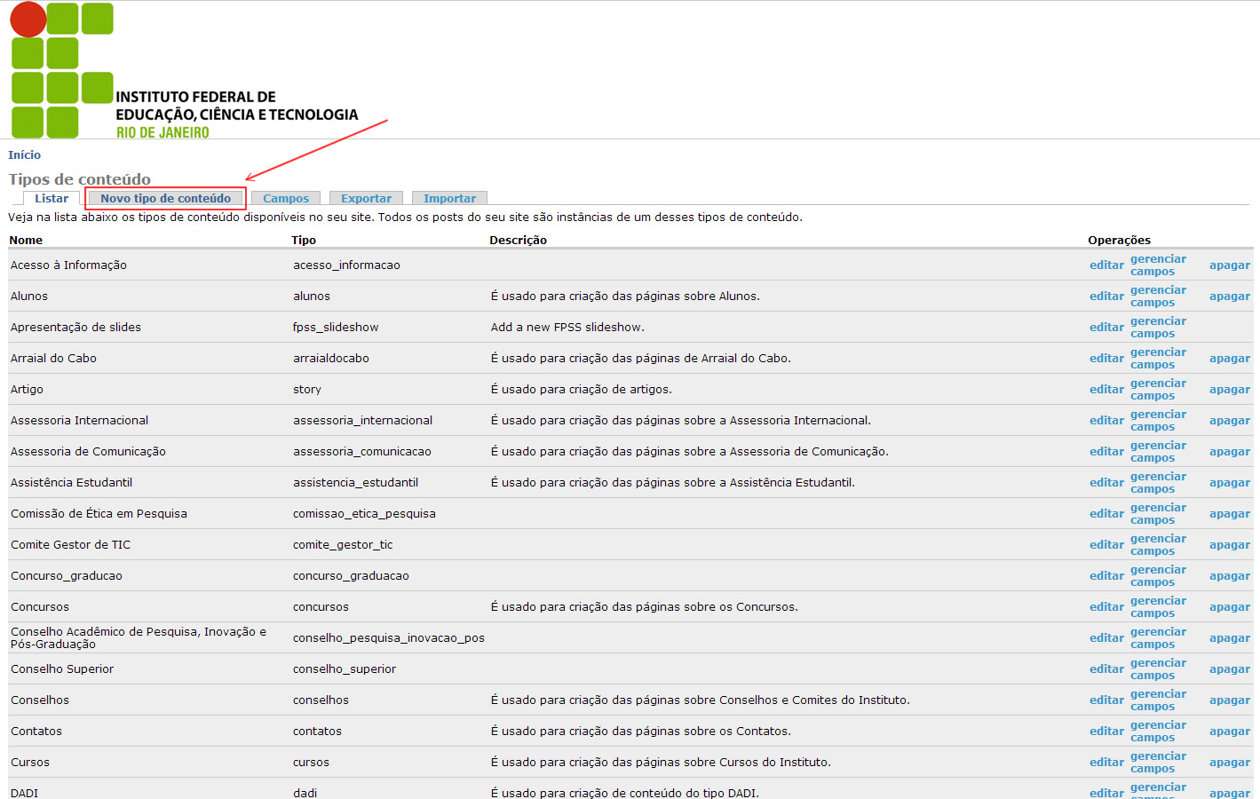Click apagar for the Artigo row
Viewport: 1260px width, 799px height.
(x=1229, y=390)
